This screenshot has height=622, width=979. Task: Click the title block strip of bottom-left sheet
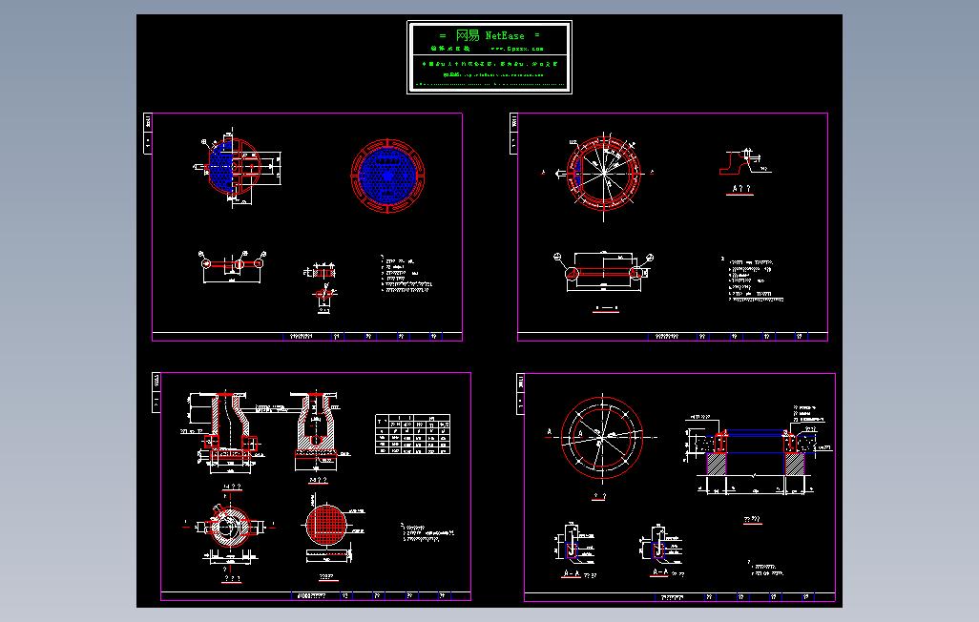pyautogui.click(x=316, y=596)
